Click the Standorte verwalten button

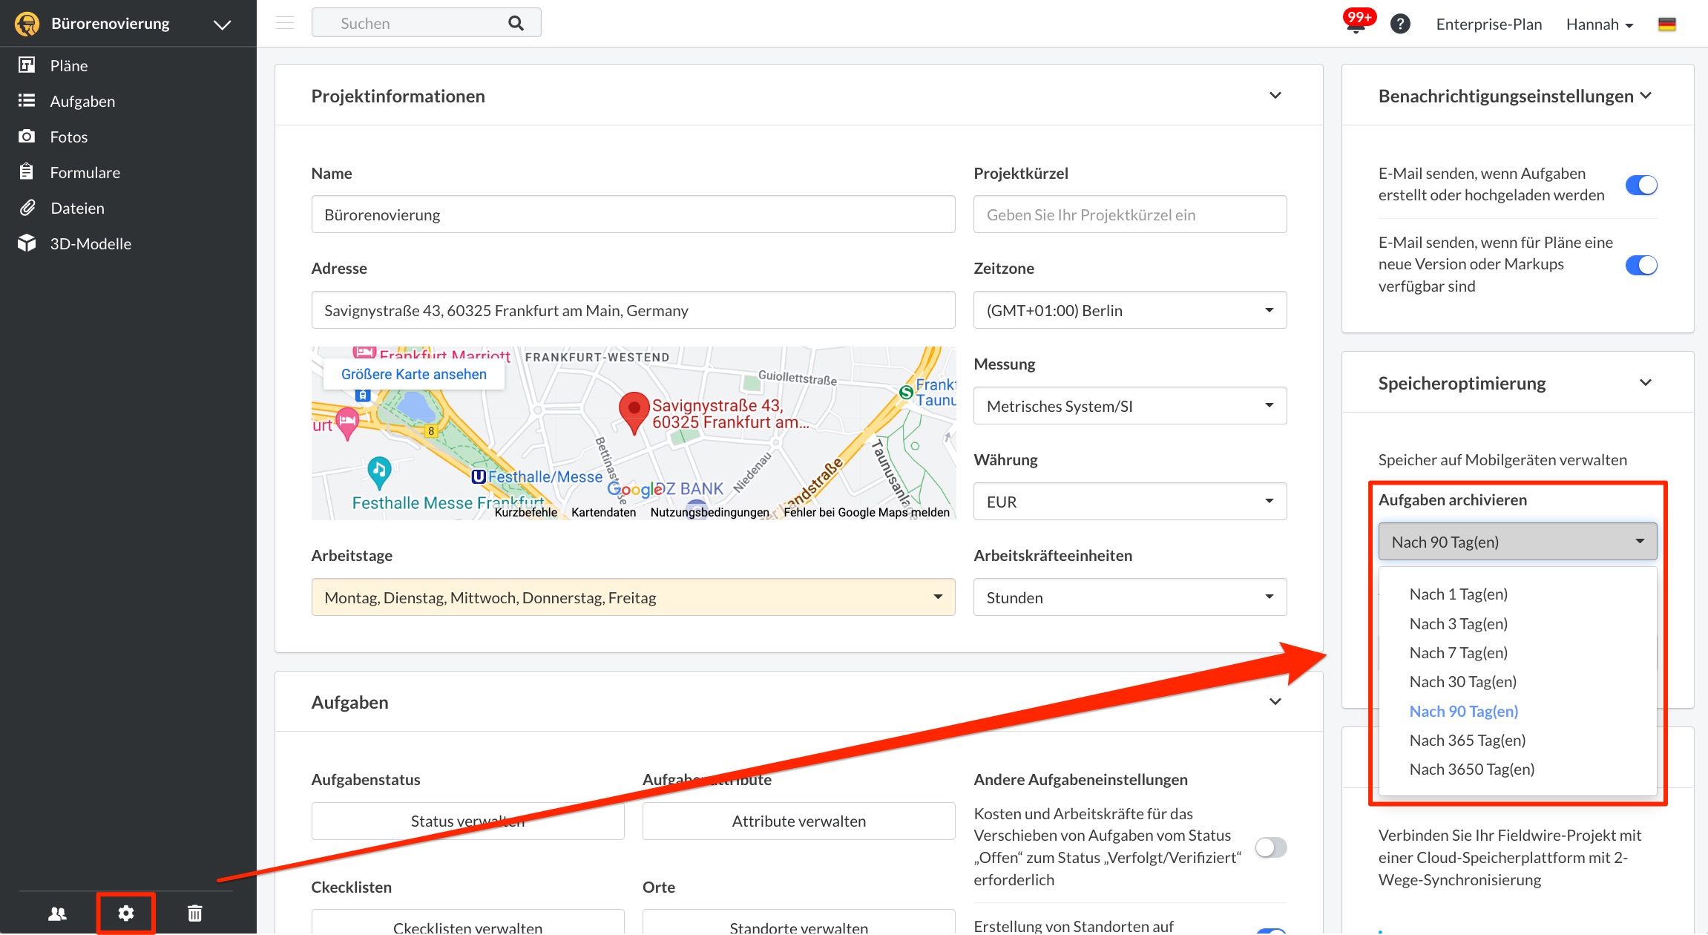798,923
